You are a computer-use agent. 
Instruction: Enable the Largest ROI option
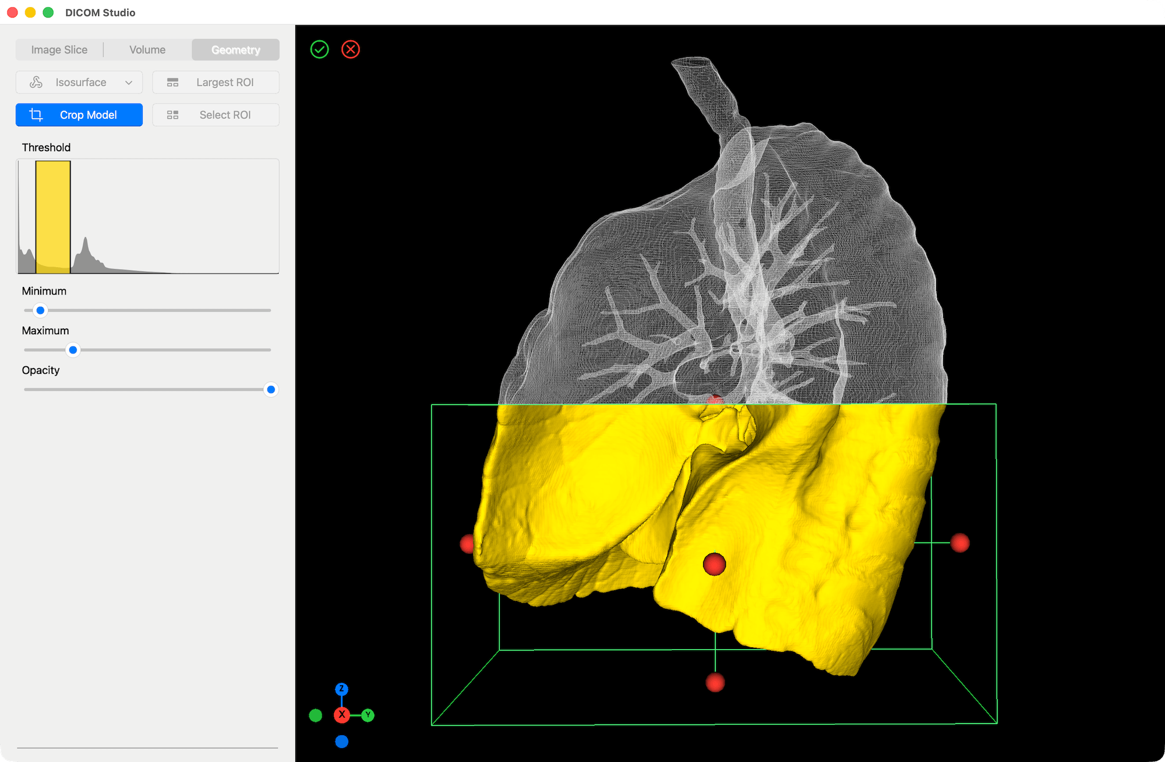216,82
